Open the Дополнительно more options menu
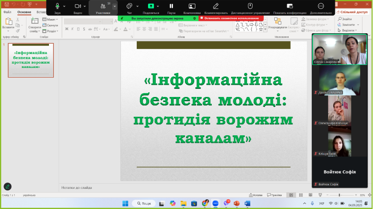The width and height of the screenshot is (373, 209). pyautogui.click(x=321, y=6)
